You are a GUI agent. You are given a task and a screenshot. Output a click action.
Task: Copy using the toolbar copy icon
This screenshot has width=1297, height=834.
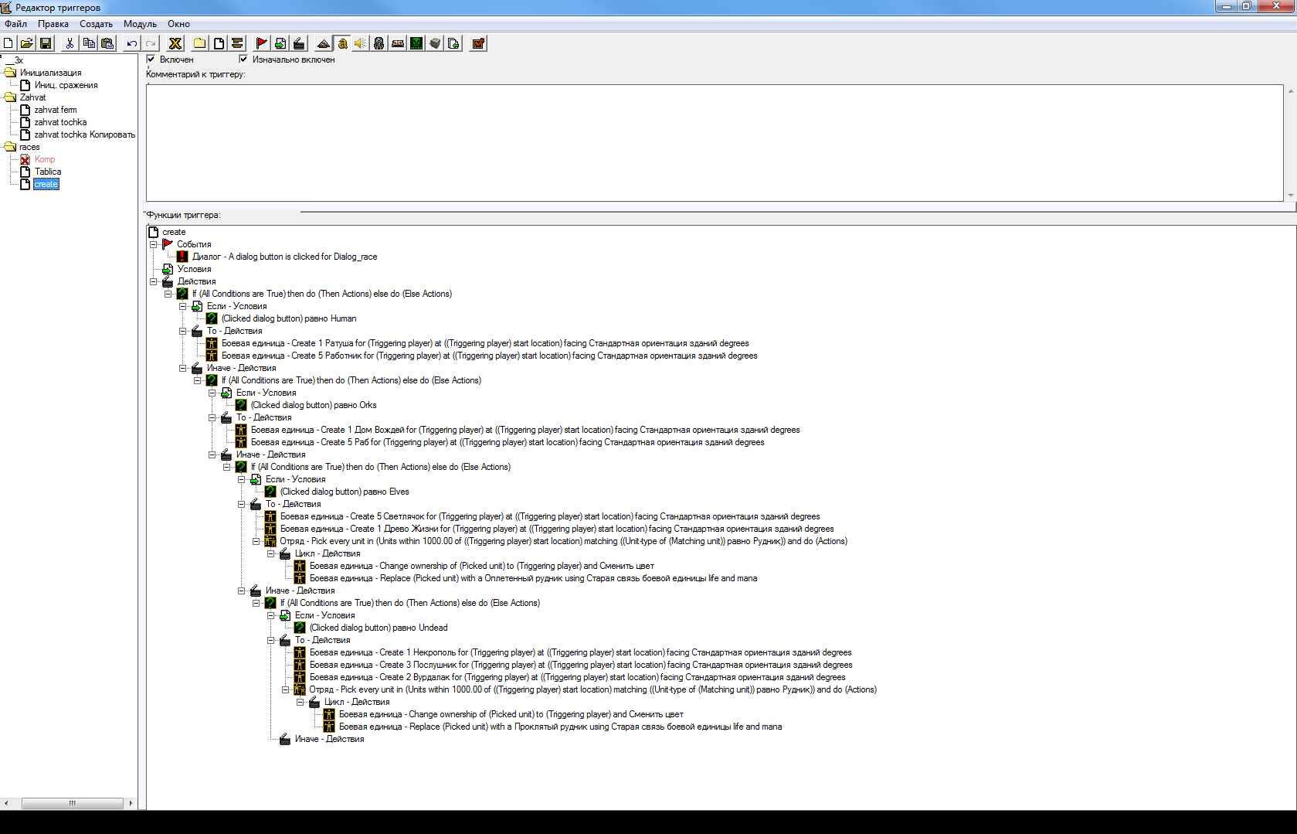[x=89, y=43]
